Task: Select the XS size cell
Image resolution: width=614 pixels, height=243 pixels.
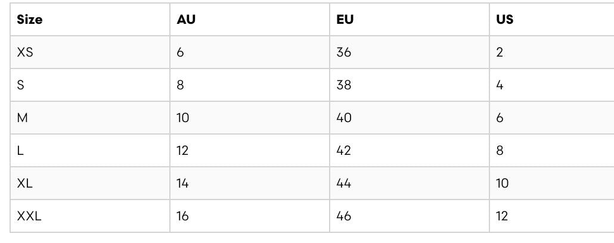Action: [90, 52]
